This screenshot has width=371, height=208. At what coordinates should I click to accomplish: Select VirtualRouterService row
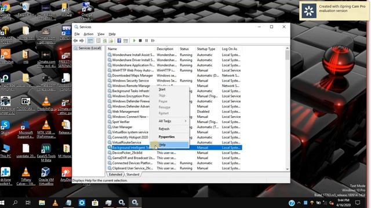click(x=174, y=143)
